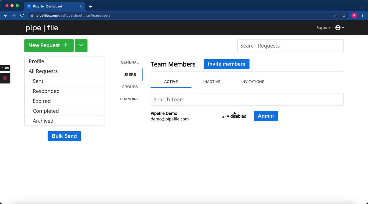This screenshot has width=368, height=204.
Task: Focus the Search Team field
Action: coord(247,99)
